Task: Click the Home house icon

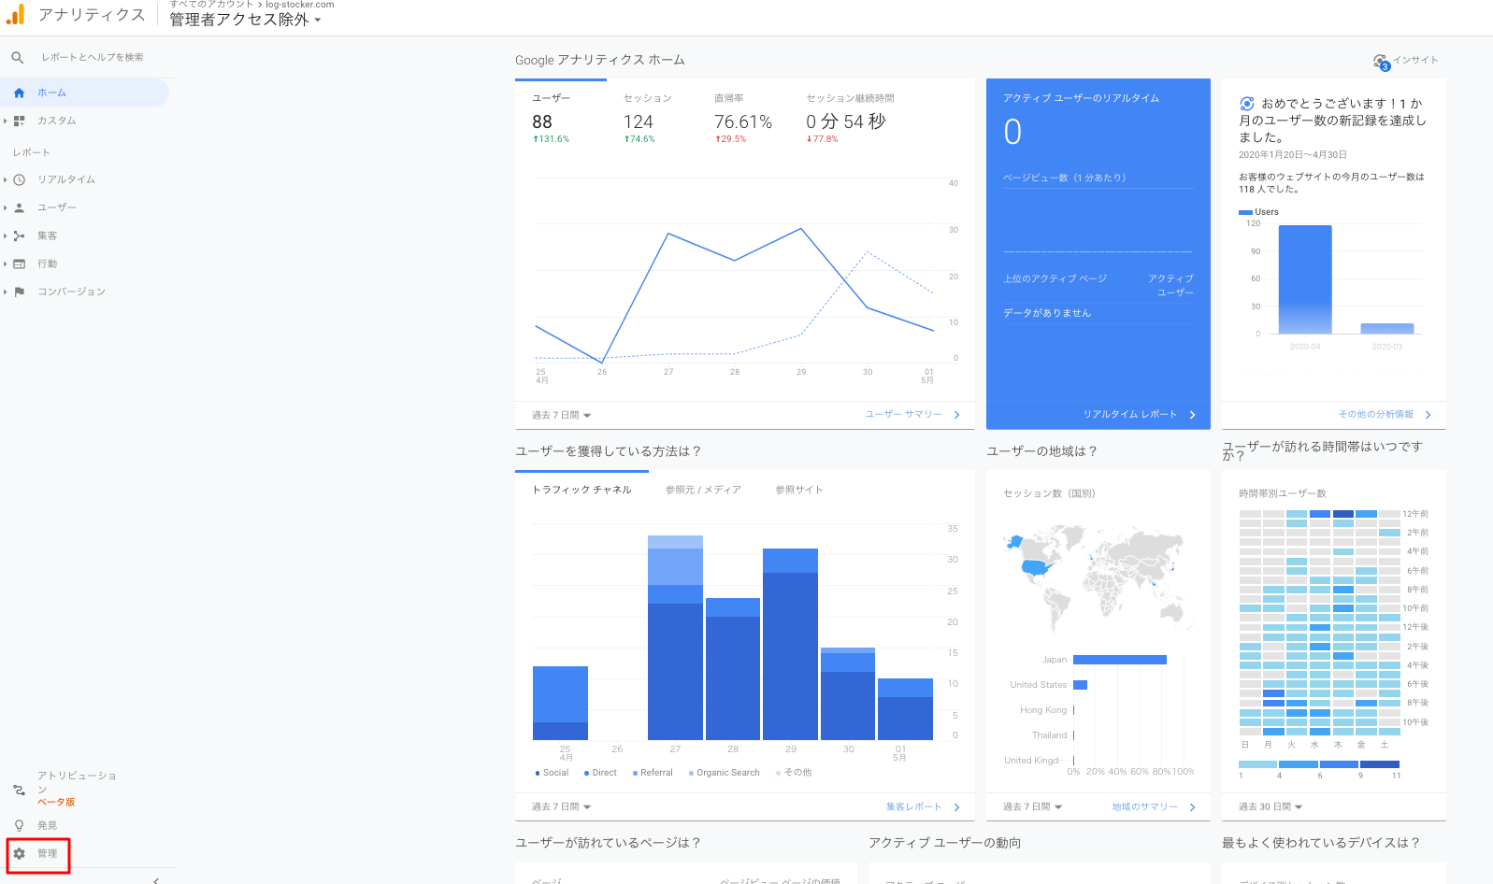Action: (x=19, y=93)
